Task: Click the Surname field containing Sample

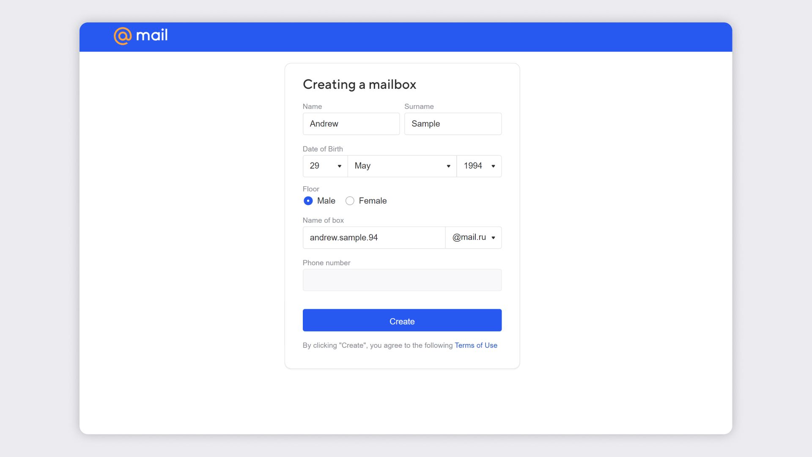Action: [x=453, y=124]
